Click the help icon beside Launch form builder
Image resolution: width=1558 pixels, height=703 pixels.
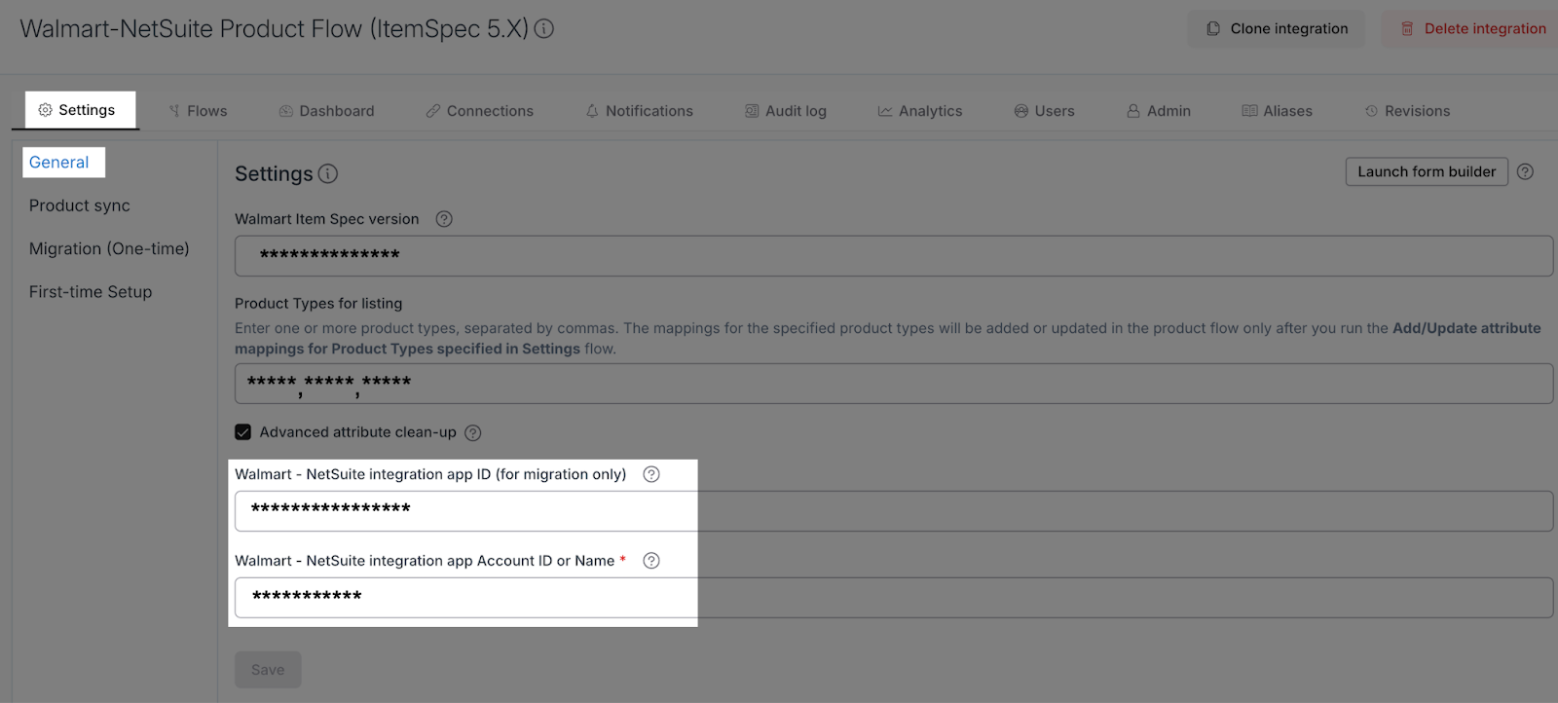[1525, 171]
